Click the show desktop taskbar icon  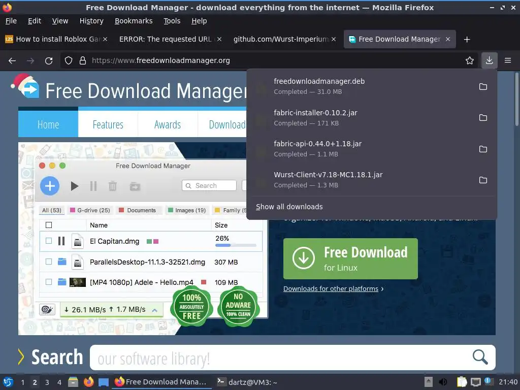click(x=104, y=382)
